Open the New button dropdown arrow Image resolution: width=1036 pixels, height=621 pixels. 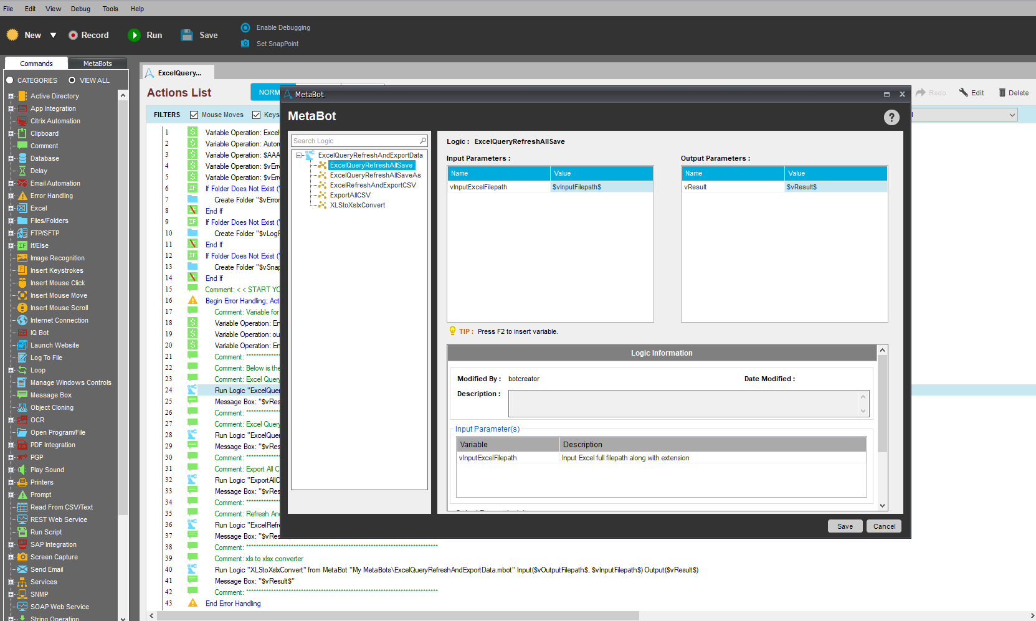(54, 36)
